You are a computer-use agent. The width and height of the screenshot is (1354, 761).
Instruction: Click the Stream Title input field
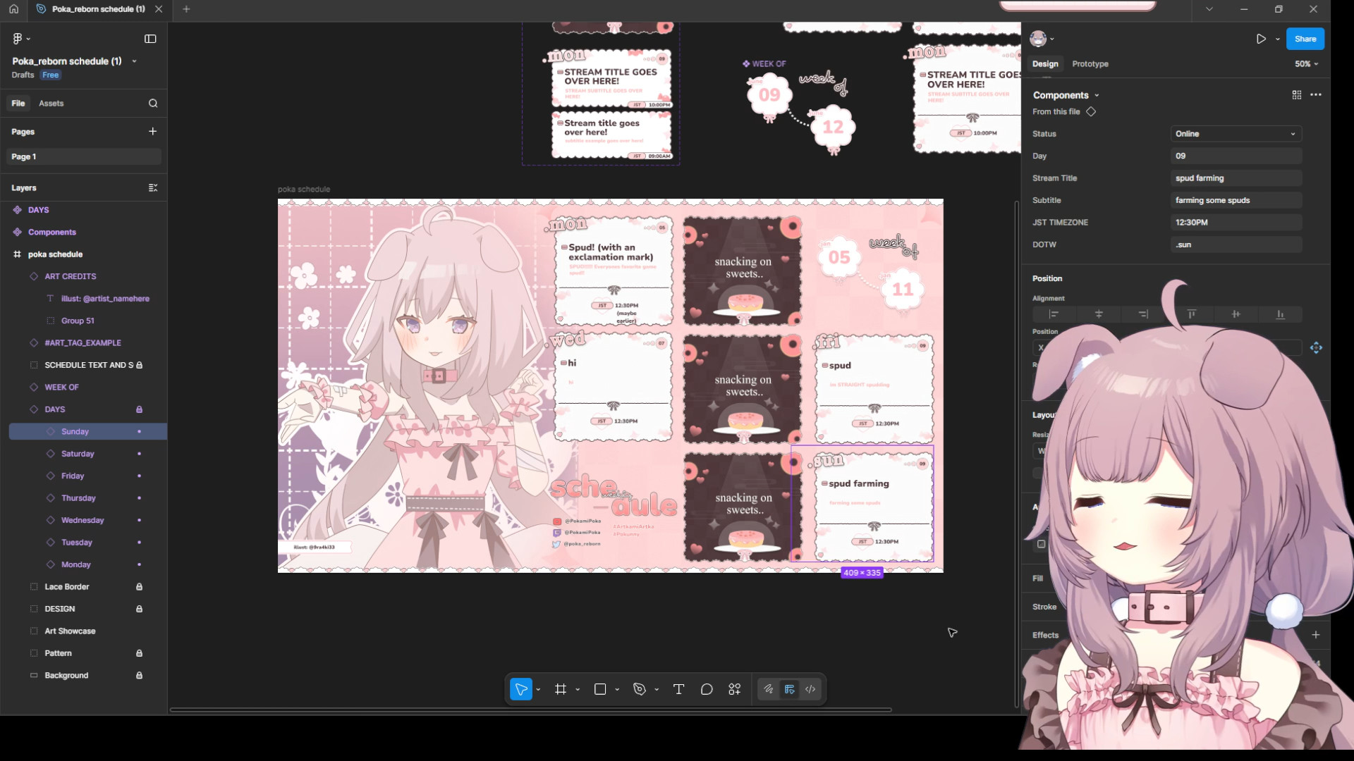tap(1235, 178)
